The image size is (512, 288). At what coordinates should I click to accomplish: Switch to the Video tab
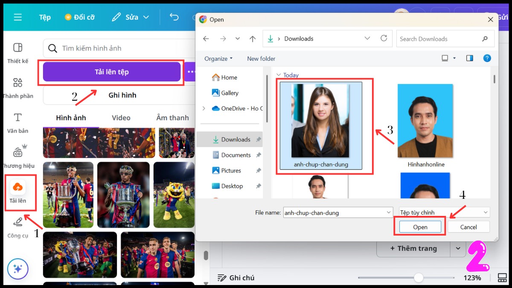click(x=121, y=118)
